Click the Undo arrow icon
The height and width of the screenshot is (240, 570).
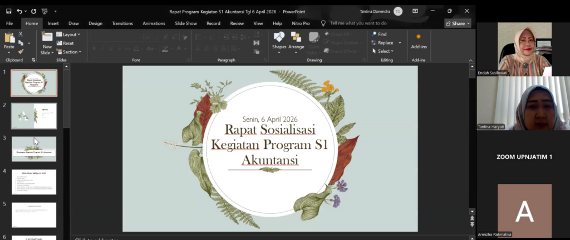point(19,11)
